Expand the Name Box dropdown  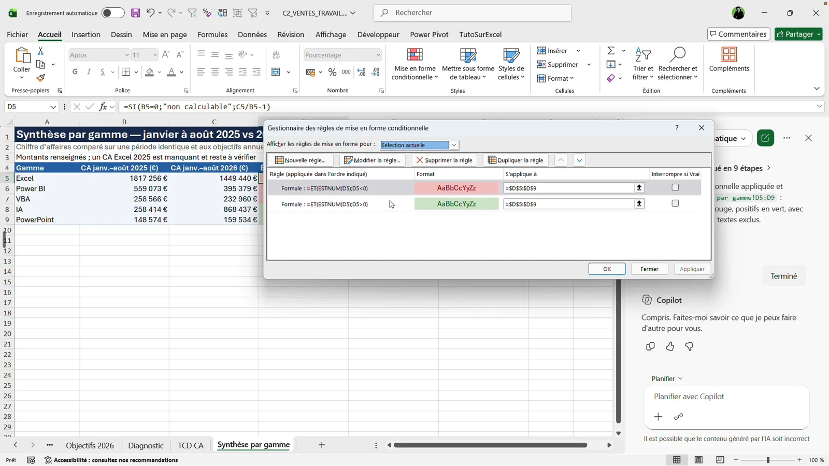pyautogui.click(x=53, y=107)
